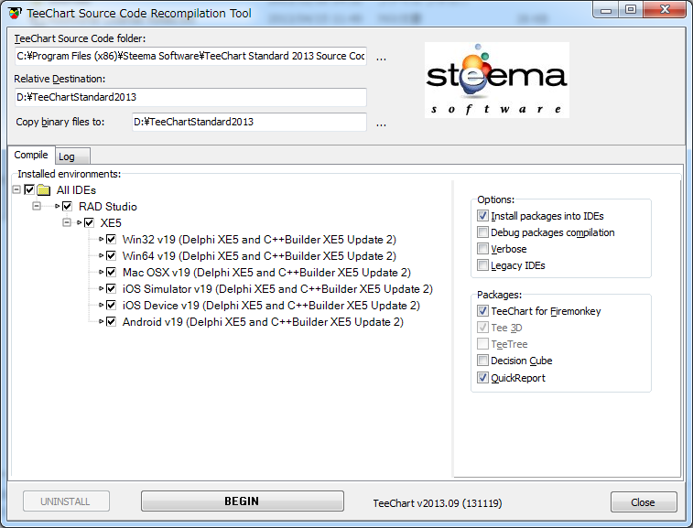Click the RAD Studio tree label

[108, 206]
